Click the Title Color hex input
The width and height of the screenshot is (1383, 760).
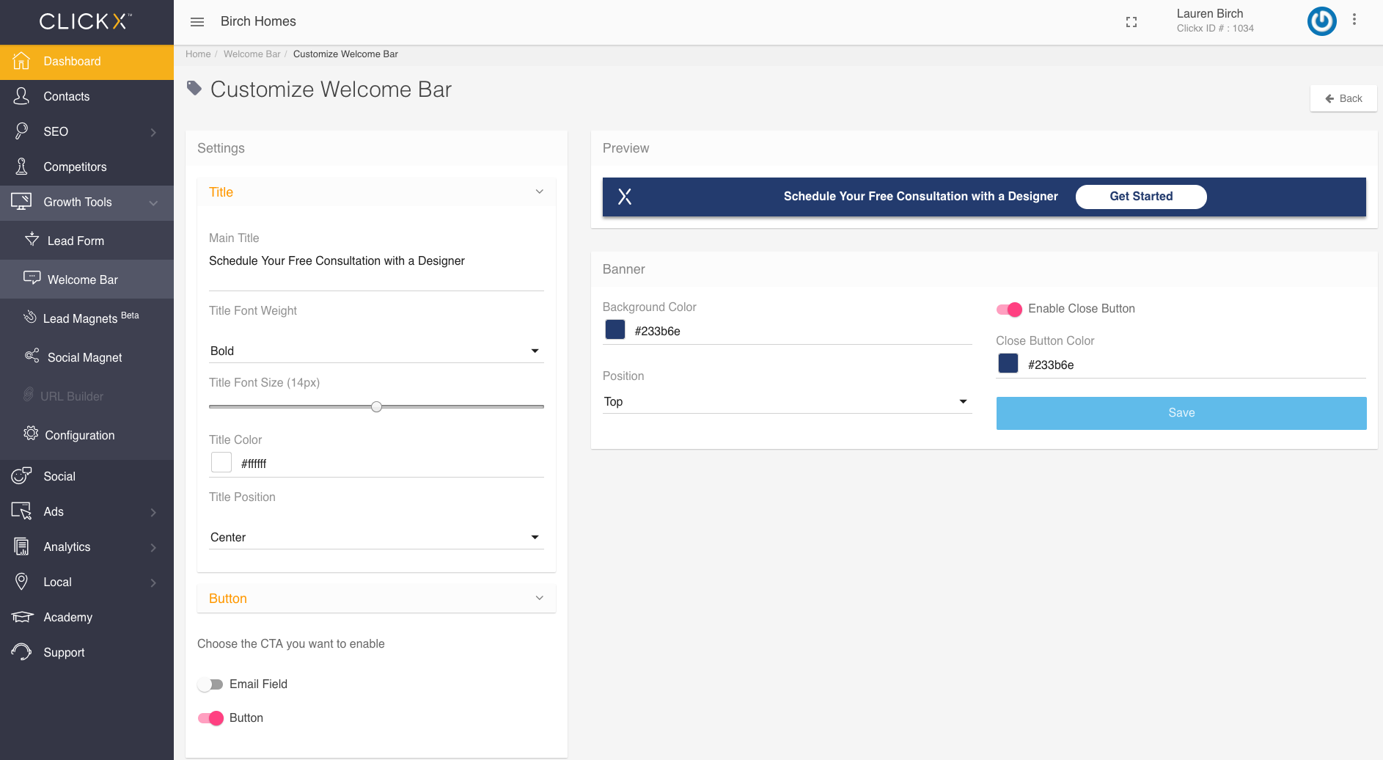pyautogui.click(x=392, y=464)
